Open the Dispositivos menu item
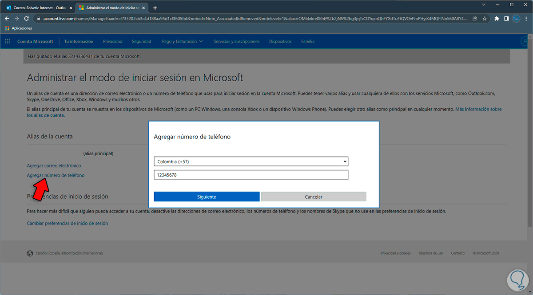This screenshot has height=295, width=533. point(280,41)
